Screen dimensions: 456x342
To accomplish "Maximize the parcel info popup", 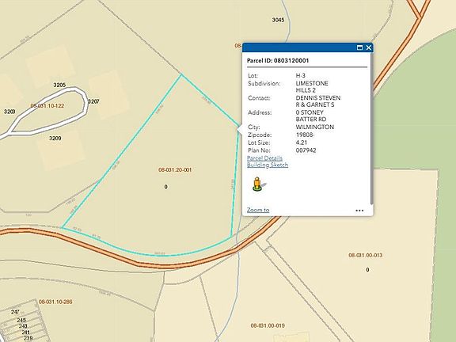I will (359, 47).
